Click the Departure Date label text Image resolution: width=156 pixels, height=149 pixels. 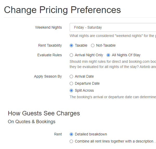click(x=87, y=83)
